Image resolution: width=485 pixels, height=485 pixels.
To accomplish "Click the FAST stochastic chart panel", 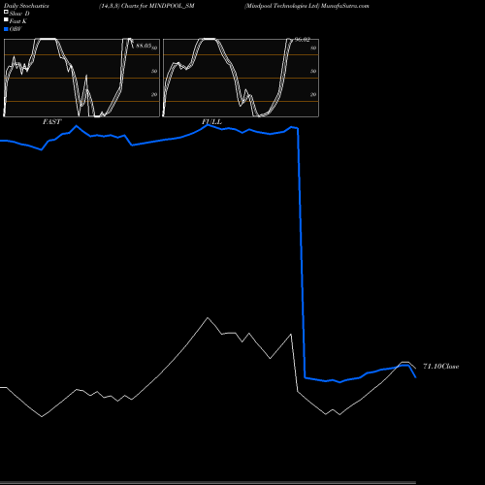I will point(81,78).
